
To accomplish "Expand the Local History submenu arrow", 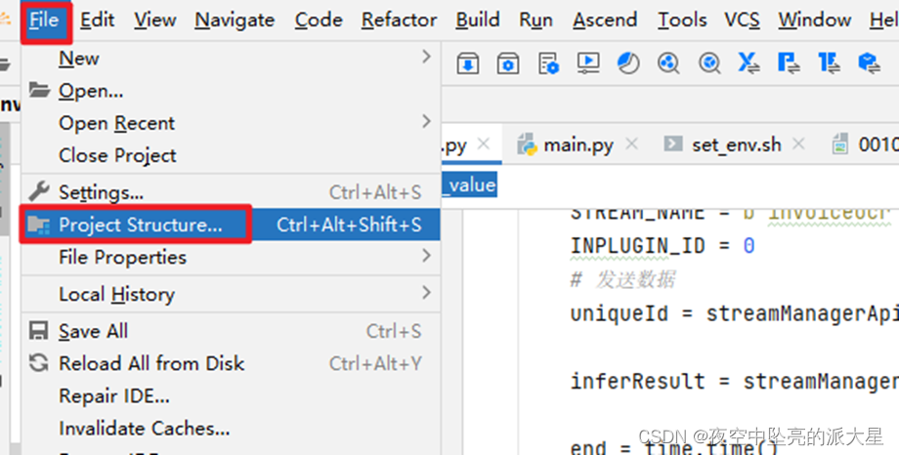I will pyautogui.click(x=426, y=293).
